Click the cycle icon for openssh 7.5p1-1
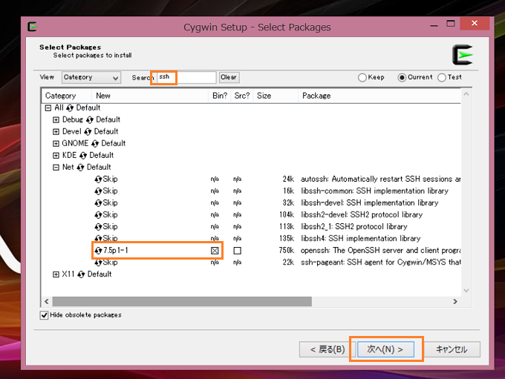The image size is (505, 379). [x=98, y=251]
